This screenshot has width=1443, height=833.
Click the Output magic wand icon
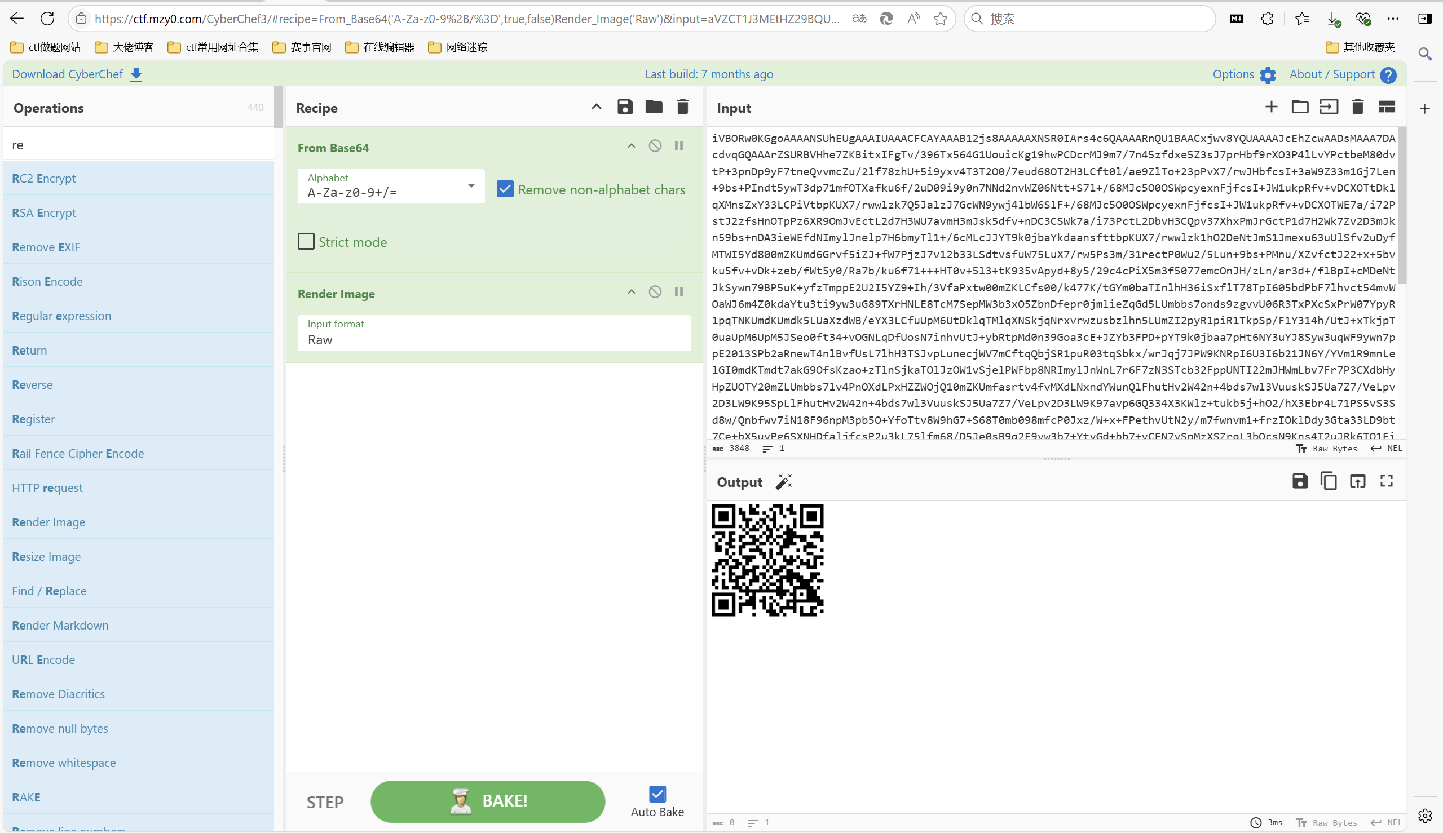pos(784,482)
